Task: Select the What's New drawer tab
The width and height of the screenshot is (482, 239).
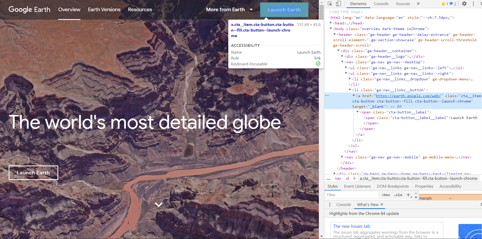Action: [368, 205]
